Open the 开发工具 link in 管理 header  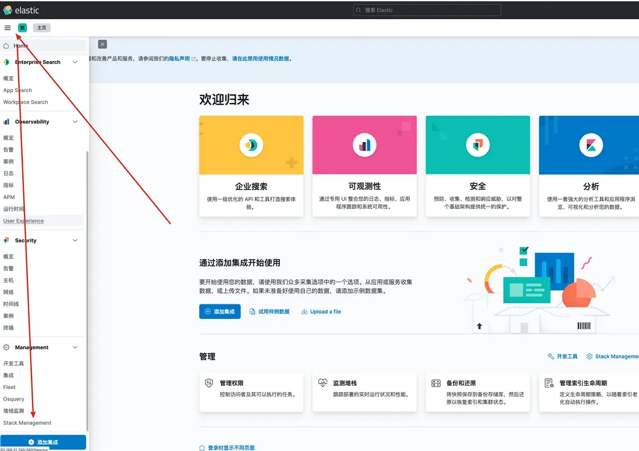coord(562,357)
